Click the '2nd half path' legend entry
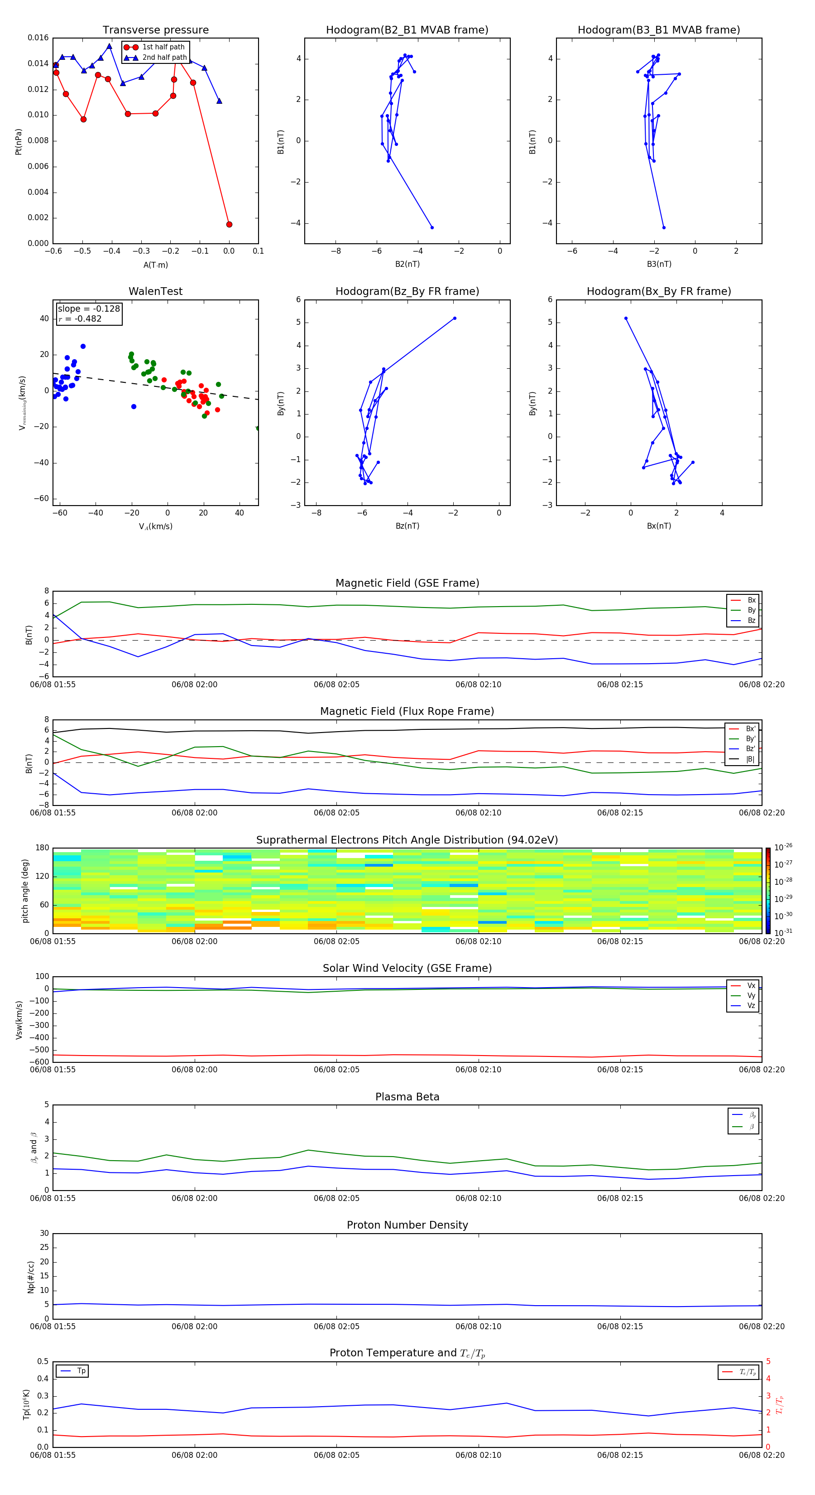This screenshot has height=1495, width=815. tap(165, 58)
